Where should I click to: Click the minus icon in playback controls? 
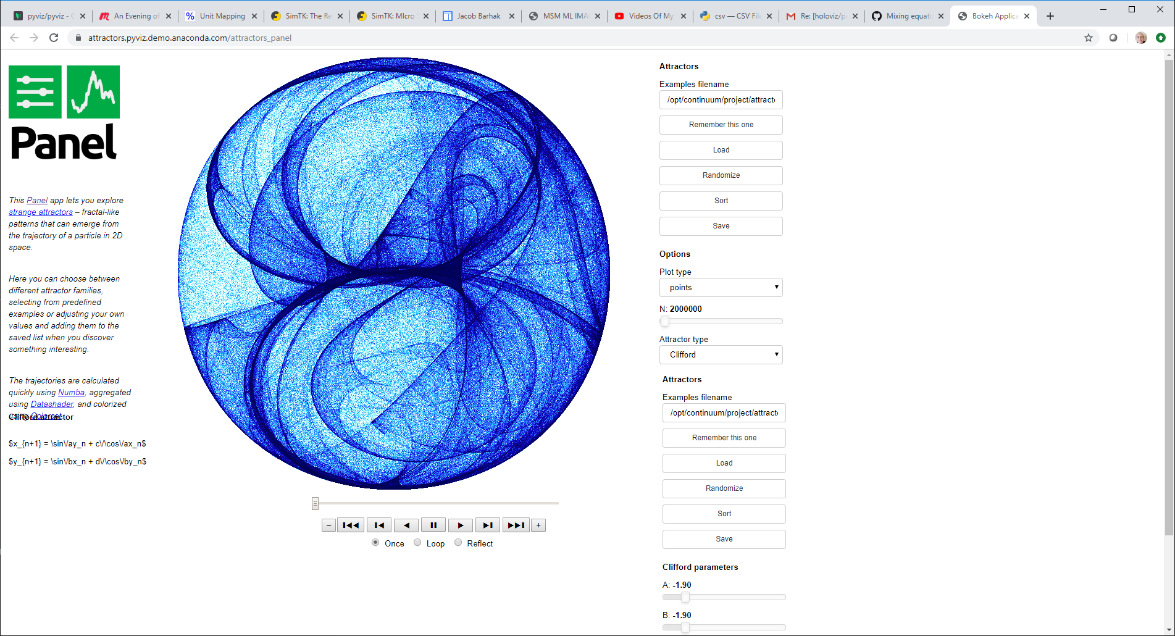point(328,525)
